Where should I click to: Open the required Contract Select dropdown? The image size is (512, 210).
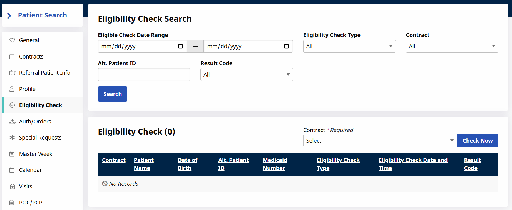[x=380, y=141]
